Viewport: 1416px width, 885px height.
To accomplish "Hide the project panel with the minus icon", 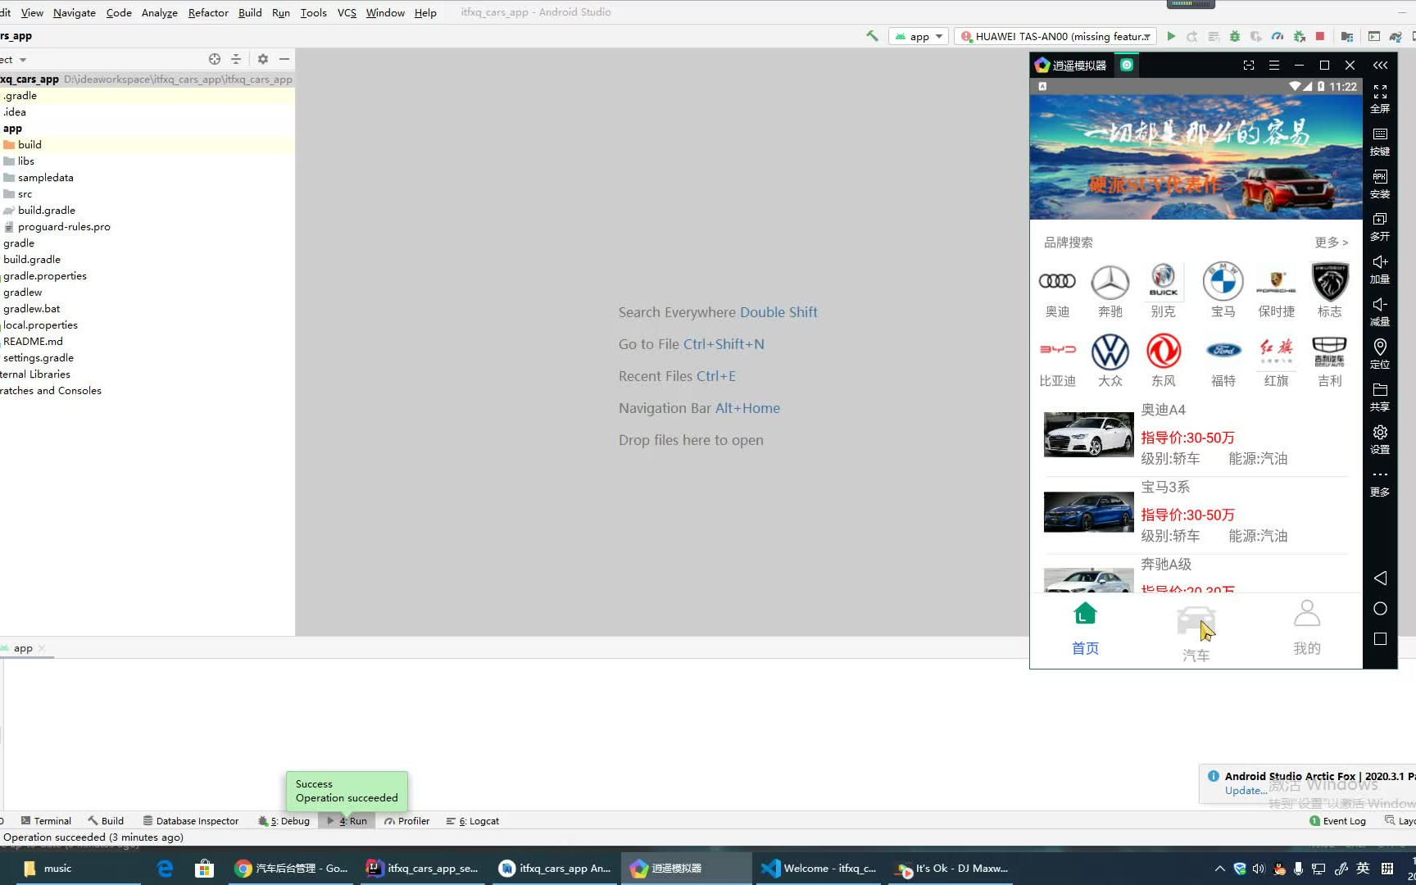I will pos(284,59).
